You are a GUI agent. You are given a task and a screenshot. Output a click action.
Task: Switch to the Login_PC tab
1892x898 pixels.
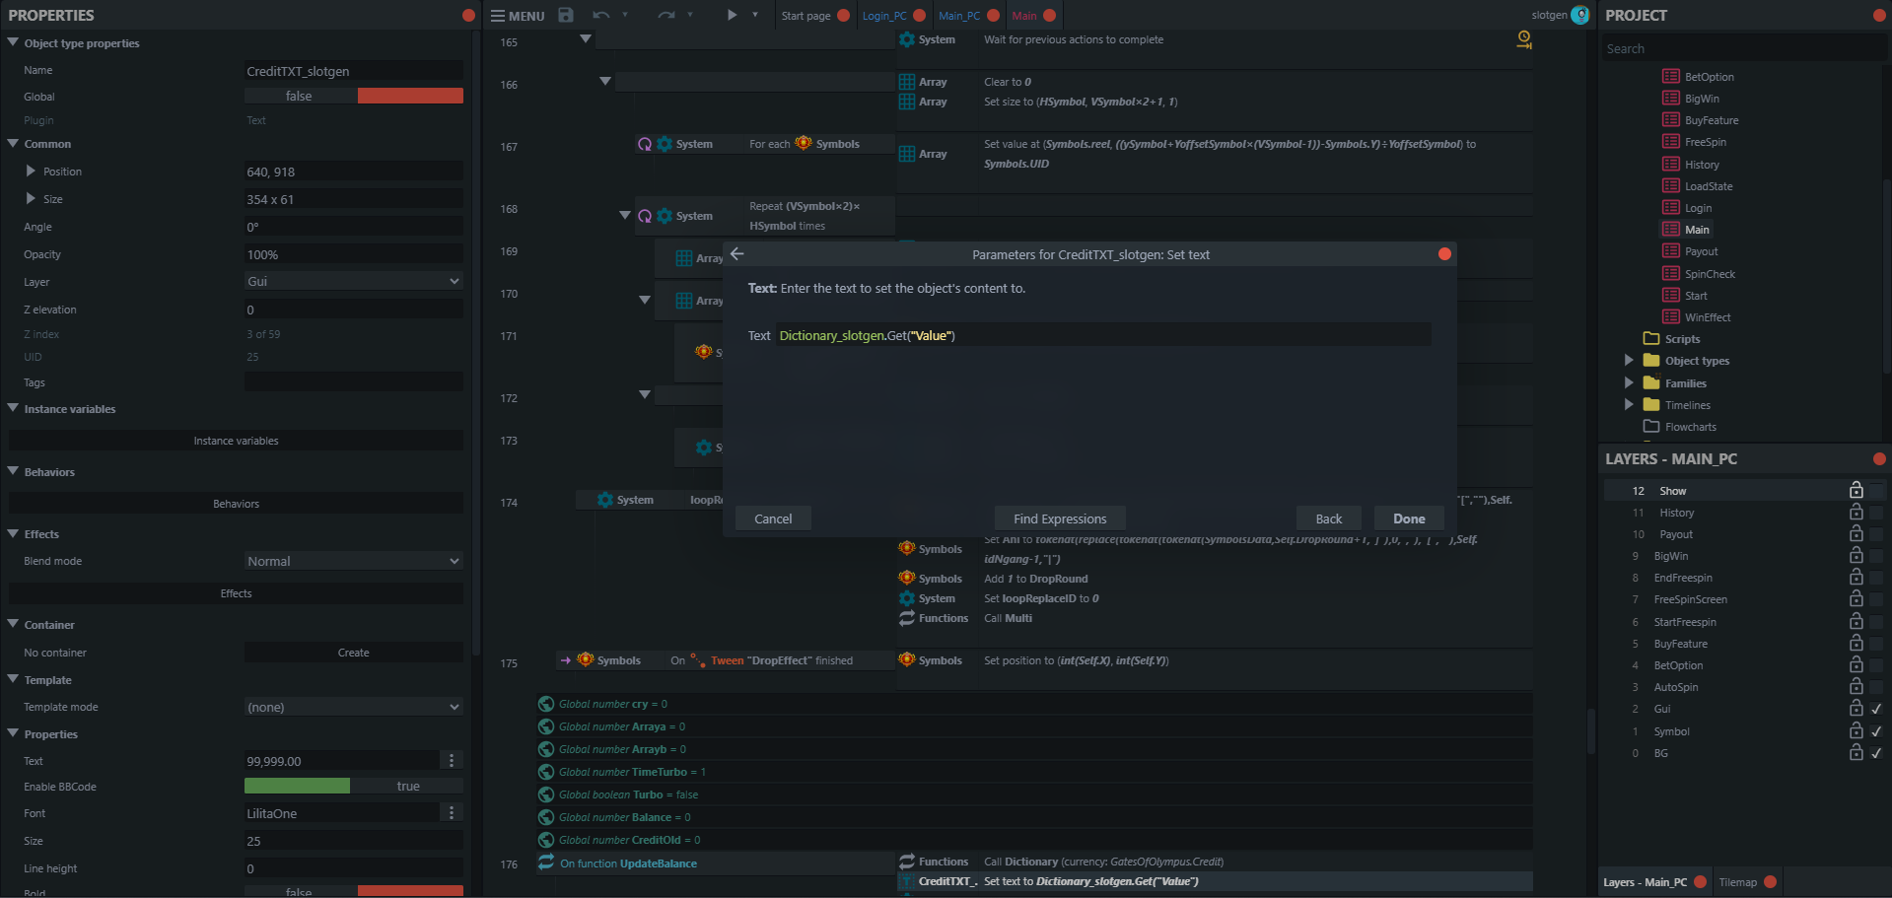pyautogui.click(x=884, y=16)
